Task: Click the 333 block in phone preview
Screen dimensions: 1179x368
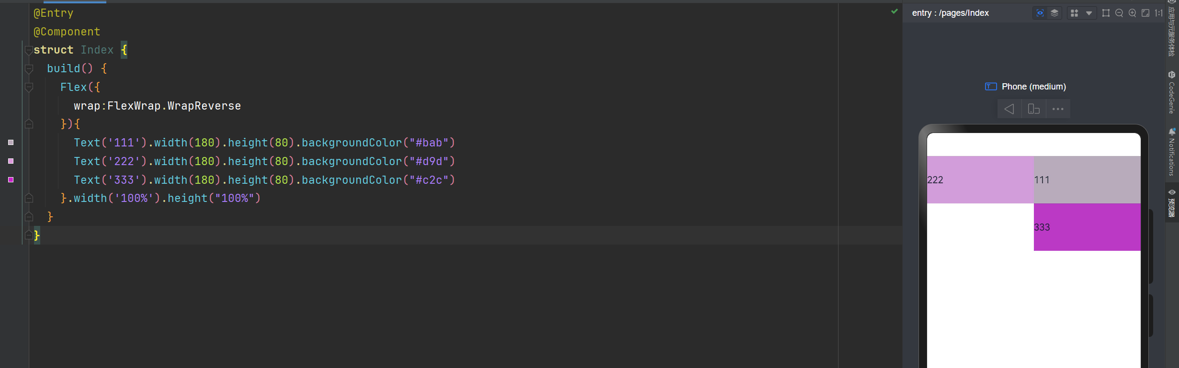Action: (x=1087, y=227)
